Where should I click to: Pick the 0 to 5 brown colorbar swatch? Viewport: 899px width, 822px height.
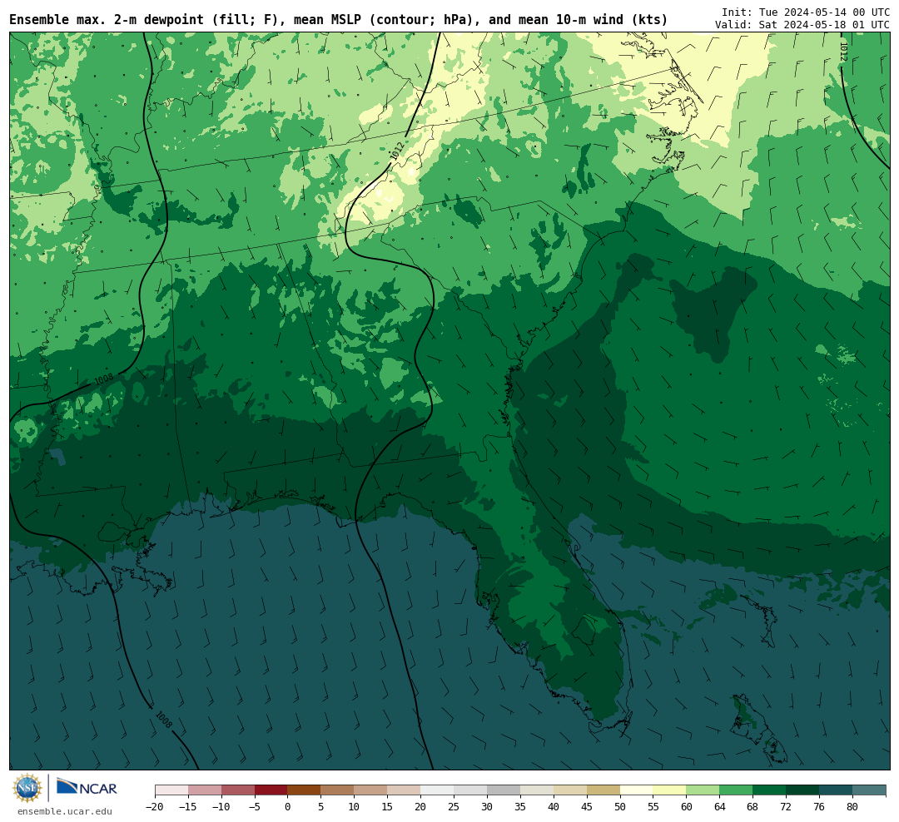pyautogui.click(x=305, y=790)
